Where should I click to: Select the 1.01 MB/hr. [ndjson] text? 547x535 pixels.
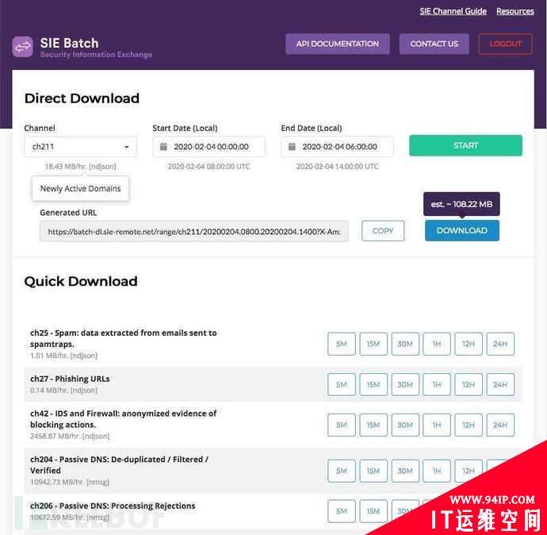pos(63,356)
